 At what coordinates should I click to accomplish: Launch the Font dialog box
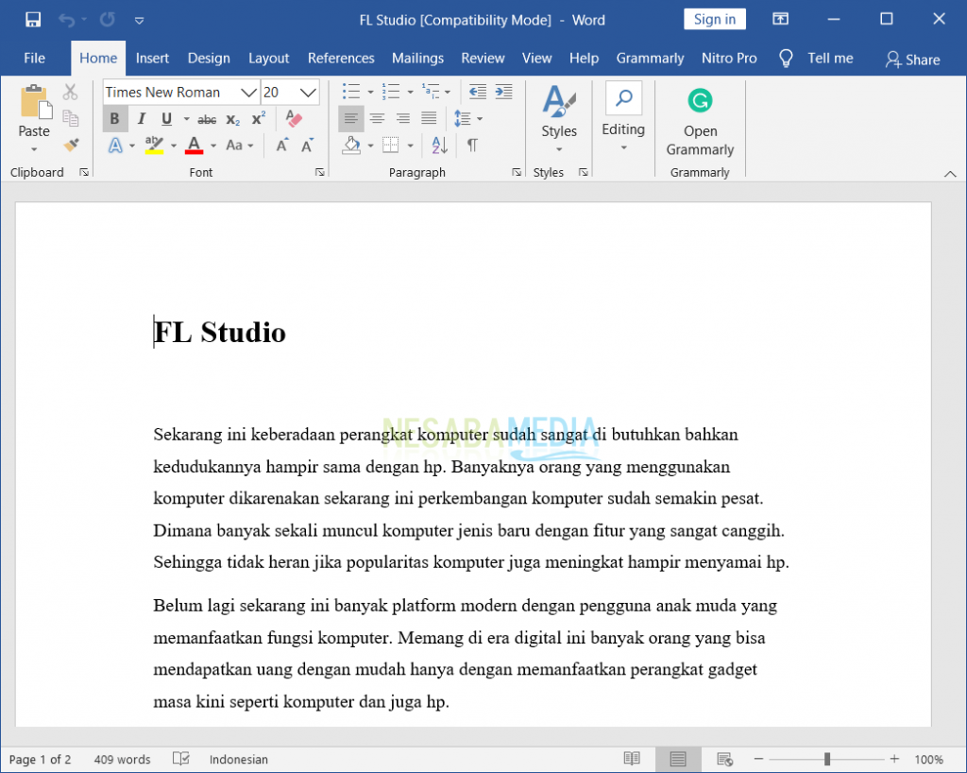[x=319, y=172]
